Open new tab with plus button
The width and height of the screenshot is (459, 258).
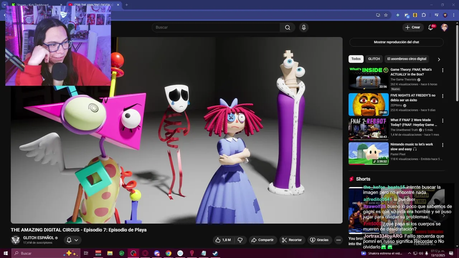(x=127, y=5)
